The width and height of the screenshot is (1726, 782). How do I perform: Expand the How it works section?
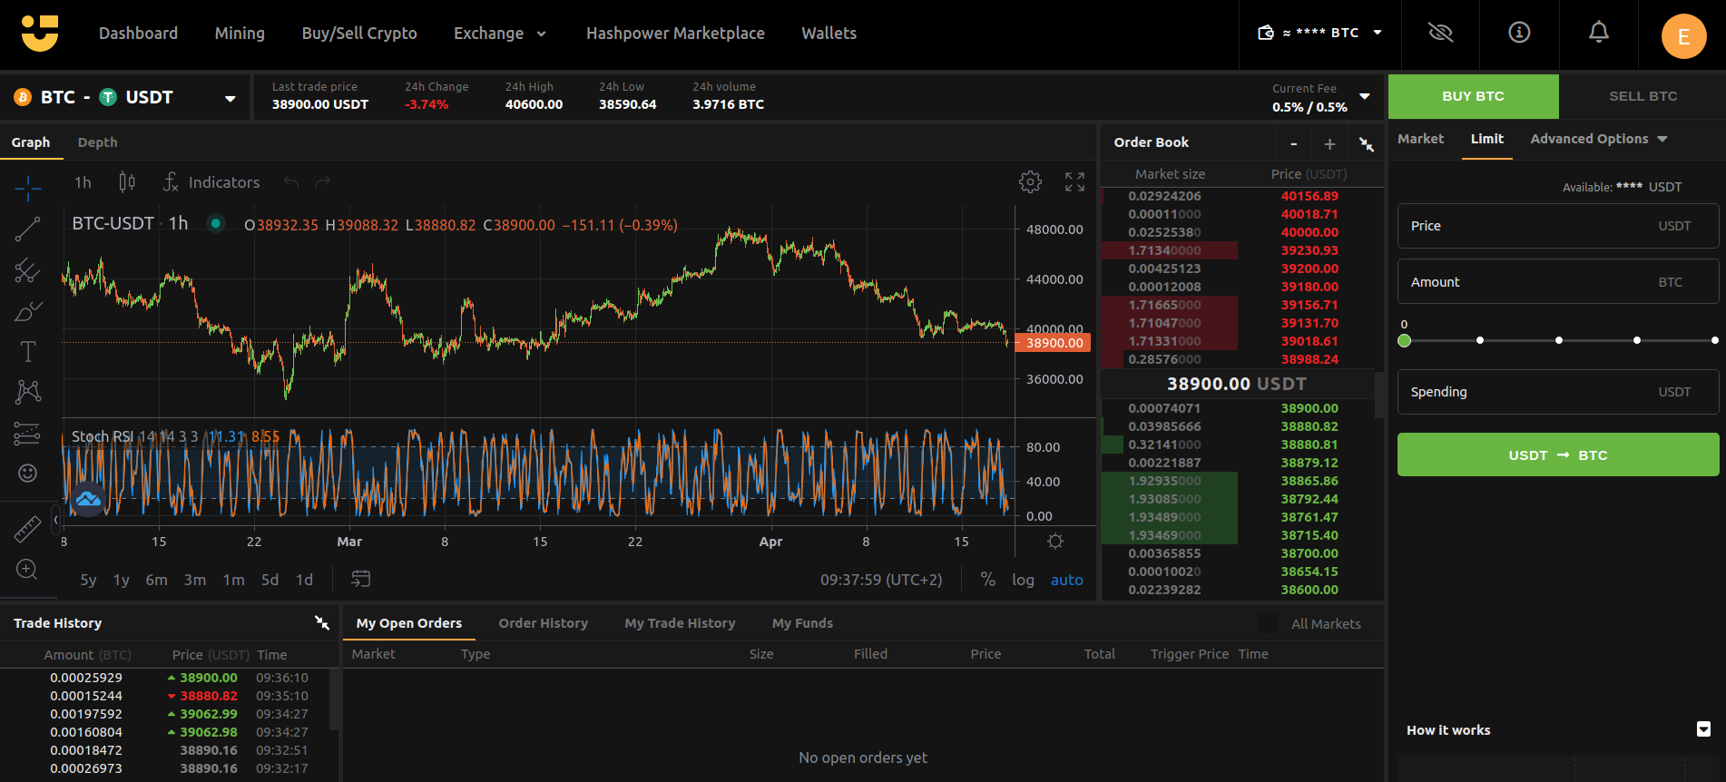[1703, 729]
